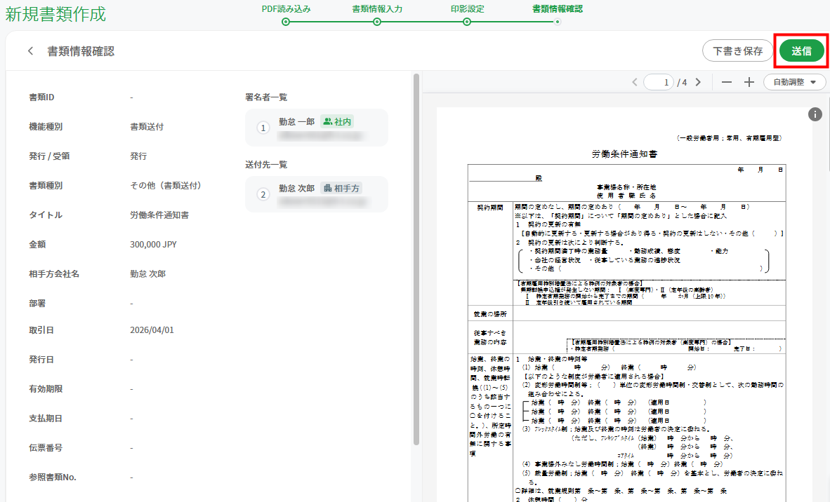This screenshot has height=502, width=830.
Task: Click the PDF読み込み progress circle
Action: 286,22
